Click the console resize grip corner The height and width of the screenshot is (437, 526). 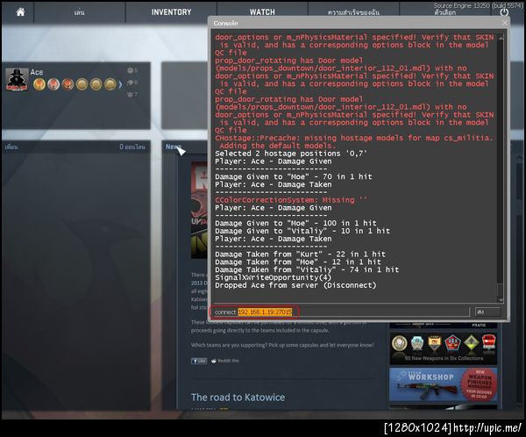tap(508, 319)
